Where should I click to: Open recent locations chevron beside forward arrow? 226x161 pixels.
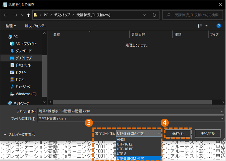tap(22, 15)
